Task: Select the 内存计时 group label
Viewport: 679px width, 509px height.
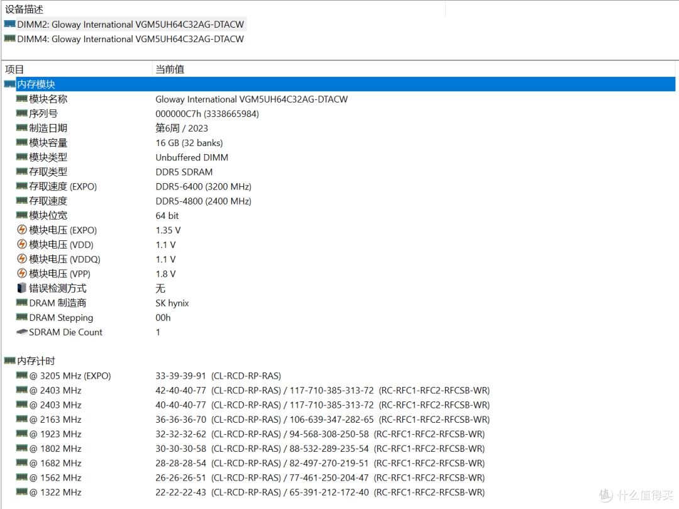Action: pos(36,361)
